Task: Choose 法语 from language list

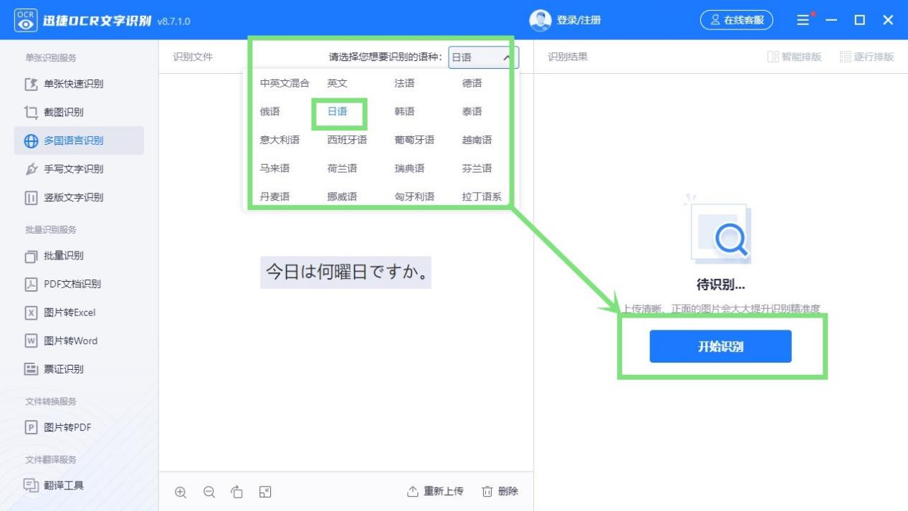Action: [x=404, y=83]
